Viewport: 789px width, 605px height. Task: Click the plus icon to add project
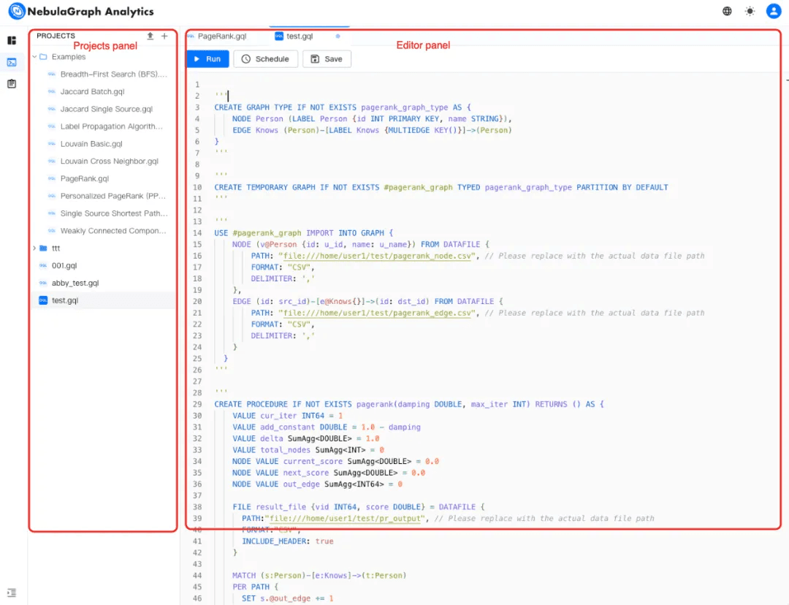[164, 36]
